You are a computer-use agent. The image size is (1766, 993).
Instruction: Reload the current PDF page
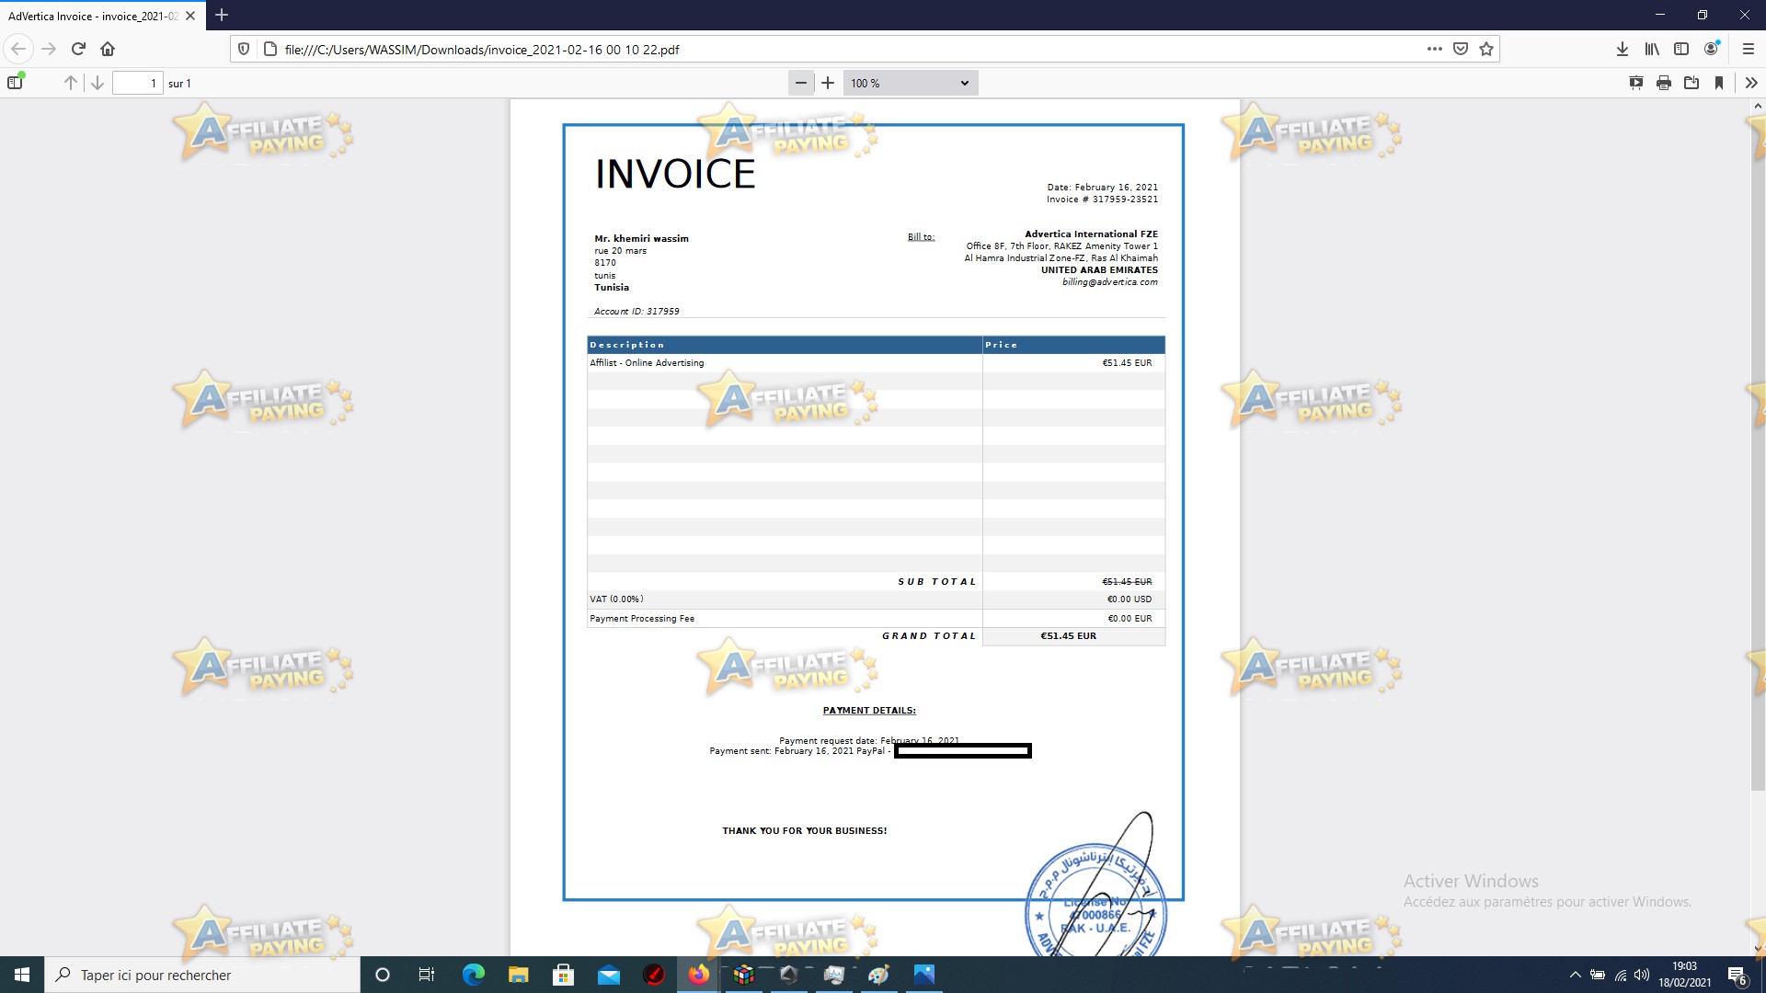tap(78, 49)
